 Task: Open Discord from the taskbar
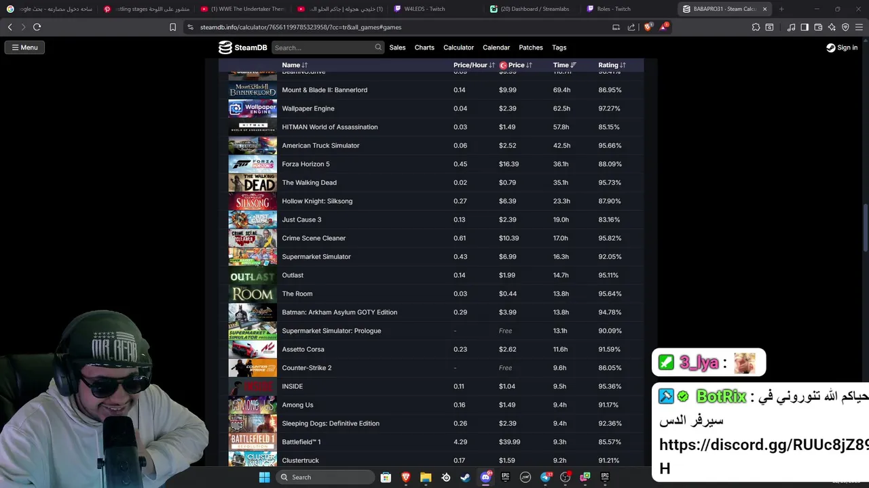click(485, 477)
